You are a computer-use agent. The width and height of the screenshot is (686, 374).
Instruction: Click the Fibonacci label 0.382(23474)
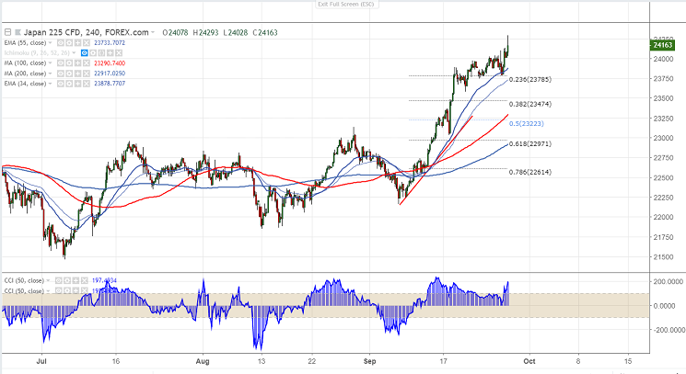pyautogui.click(x=529, y=104)
